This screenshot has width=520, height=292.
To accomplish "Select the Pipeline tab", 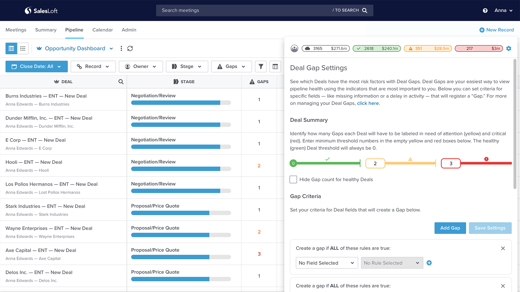I will coord(74,30).
